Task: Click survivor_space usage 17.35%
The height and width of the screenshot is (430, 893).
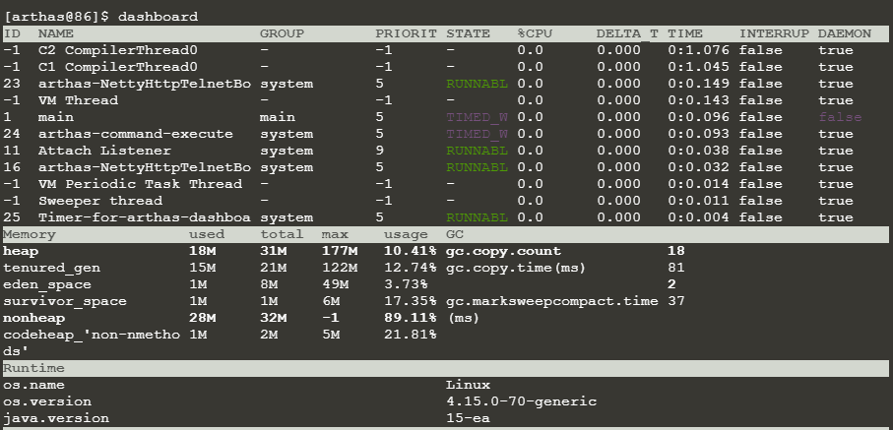Action: [x=410, y=301]
